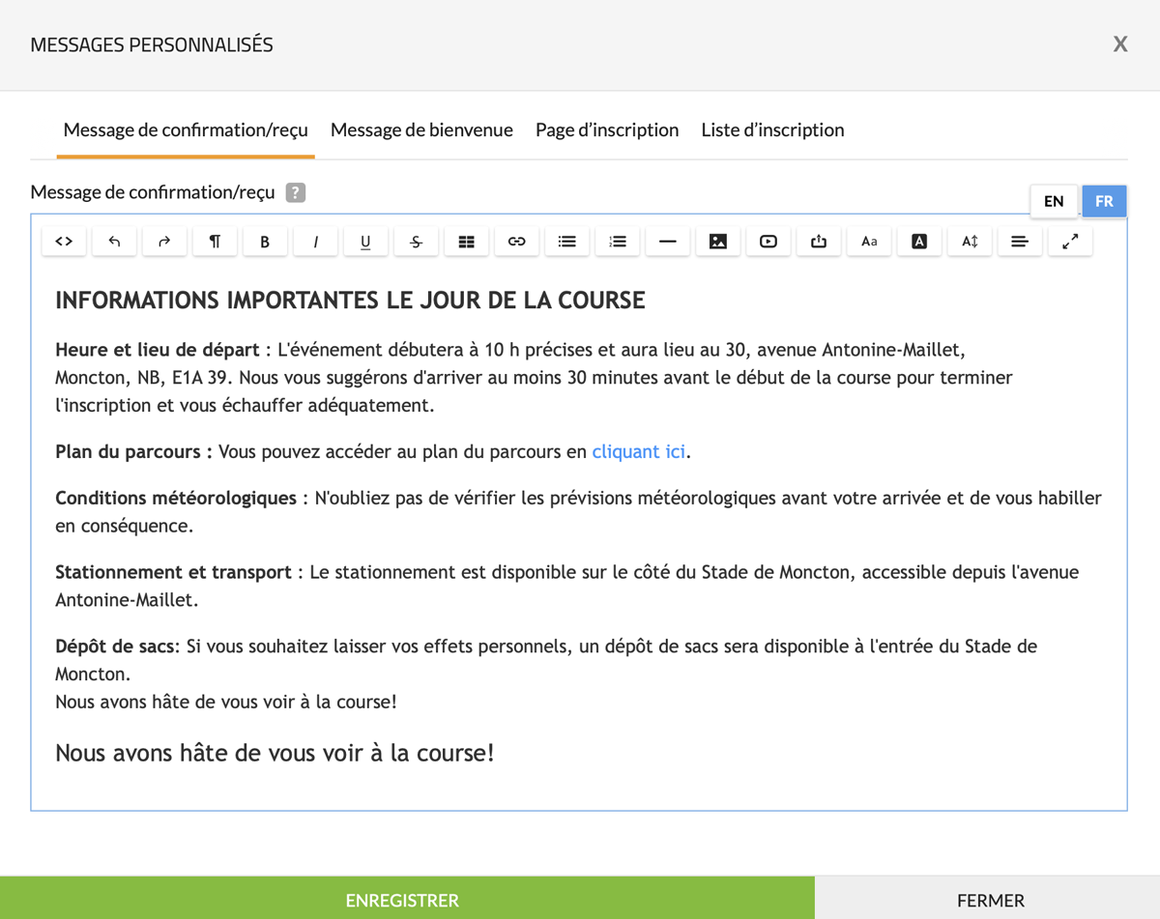
Task: Open the paragraph format dropdown
Action: [215, 242]
